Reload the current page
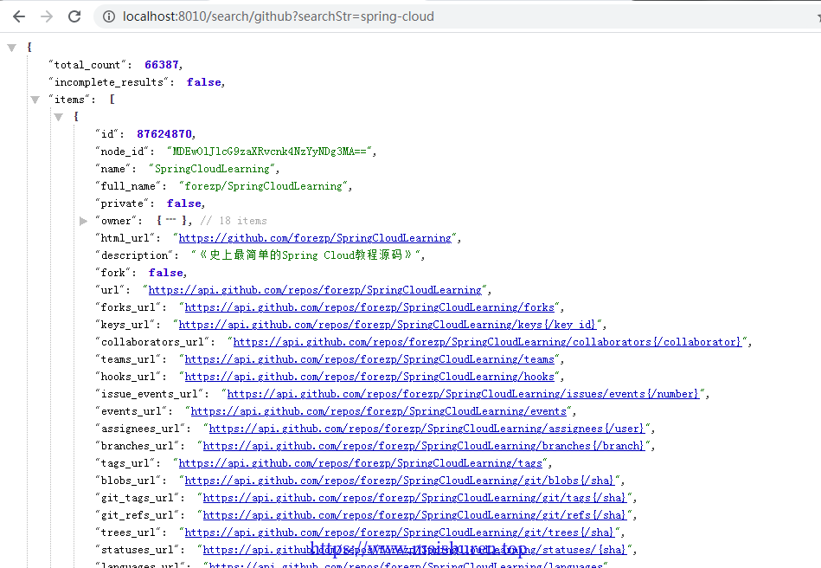 pos(74,16)
